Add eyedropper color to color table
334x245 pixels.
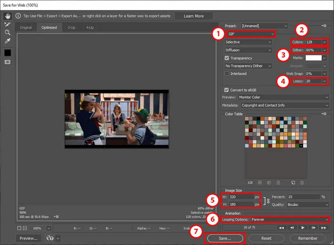[293, 183]
